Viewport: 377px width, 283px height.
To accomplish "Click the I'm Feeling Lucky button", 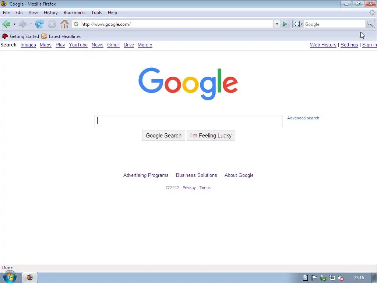I will [x=211, y=136].
